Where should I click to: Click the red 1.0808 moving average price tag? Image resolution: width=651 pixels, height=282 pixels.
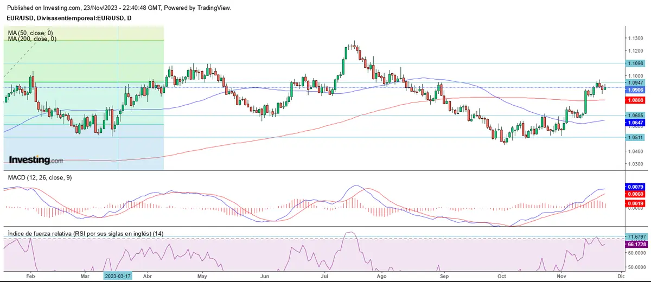(x=635, y=100)
